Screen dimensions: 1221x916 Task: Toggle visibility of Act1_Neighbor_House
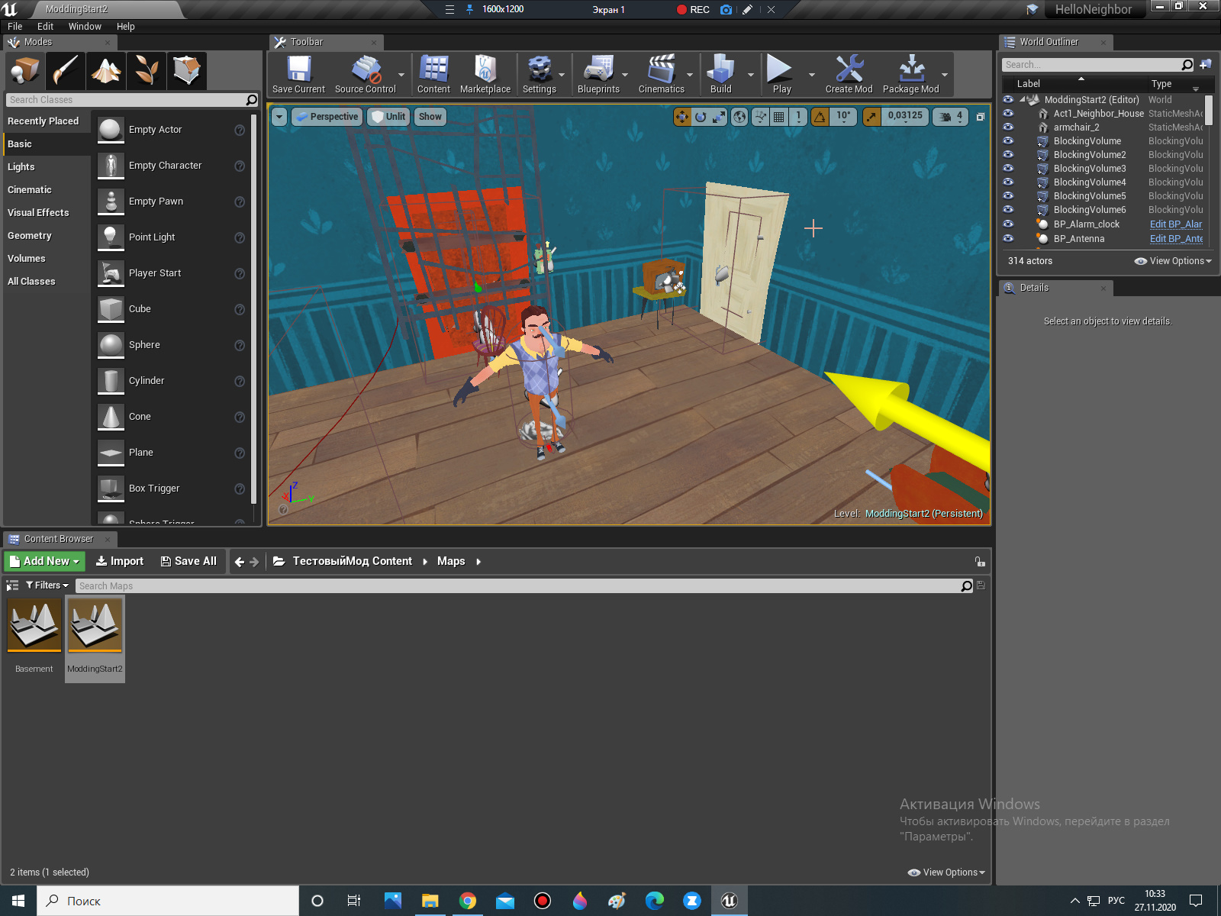[1008, 114]
